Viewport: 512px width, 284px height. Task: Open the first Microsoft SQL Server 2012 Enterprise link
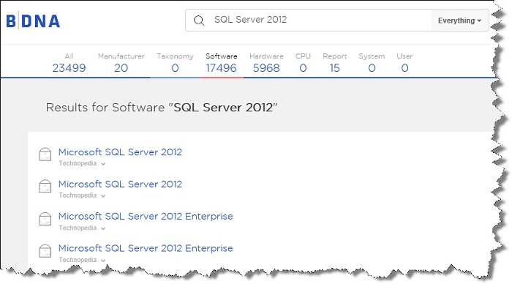(146, 216)
